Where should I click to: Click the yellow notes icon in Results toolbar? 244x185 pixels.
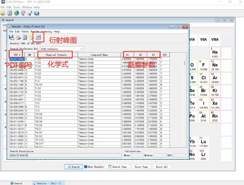coord(31,37)
